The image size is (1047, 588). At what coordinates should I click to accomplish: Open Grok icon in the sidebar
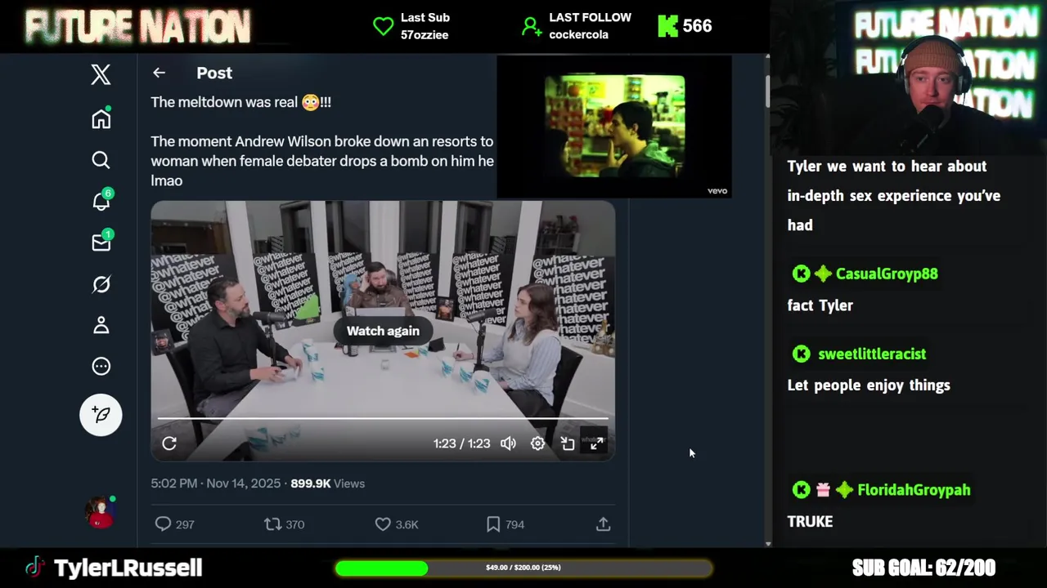(101, 284)
